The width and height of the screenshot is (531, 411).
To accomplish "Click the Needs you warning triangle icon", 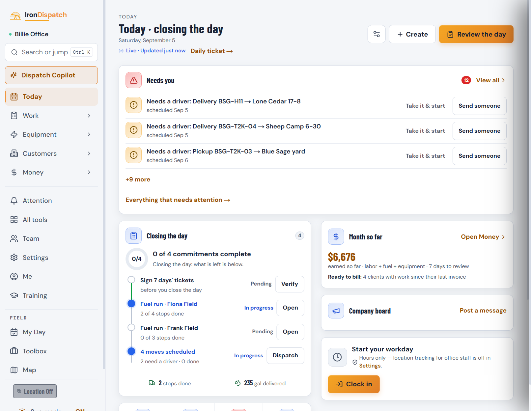I will 133,80.
